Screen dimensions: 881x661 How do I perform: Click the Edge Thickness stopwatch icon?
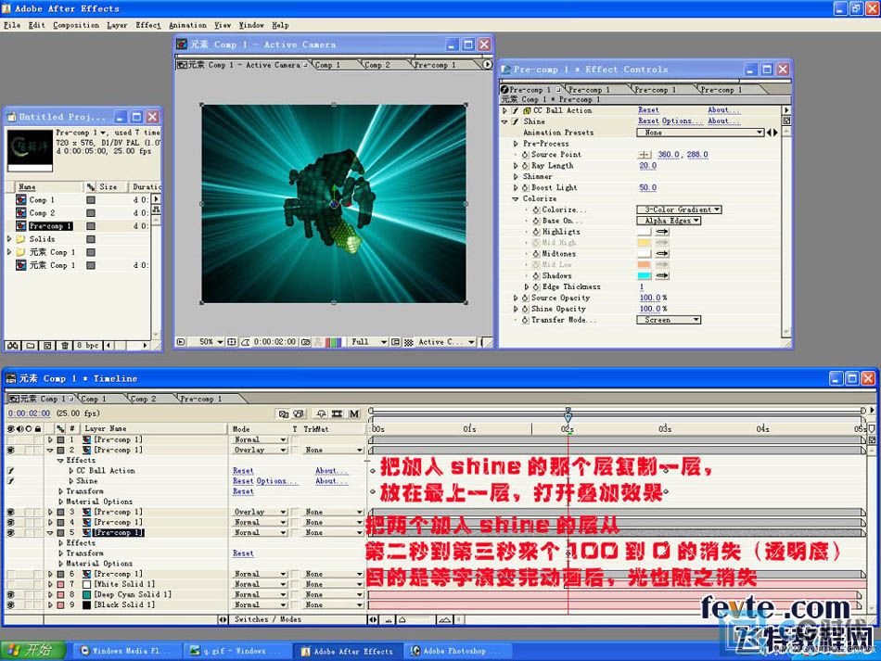click(x=536, y=287)
